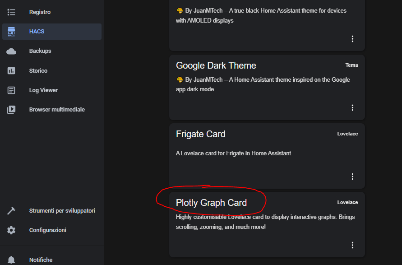
Task: Open the Plotly Graph Card overflow menu
Action: (352, 245)
